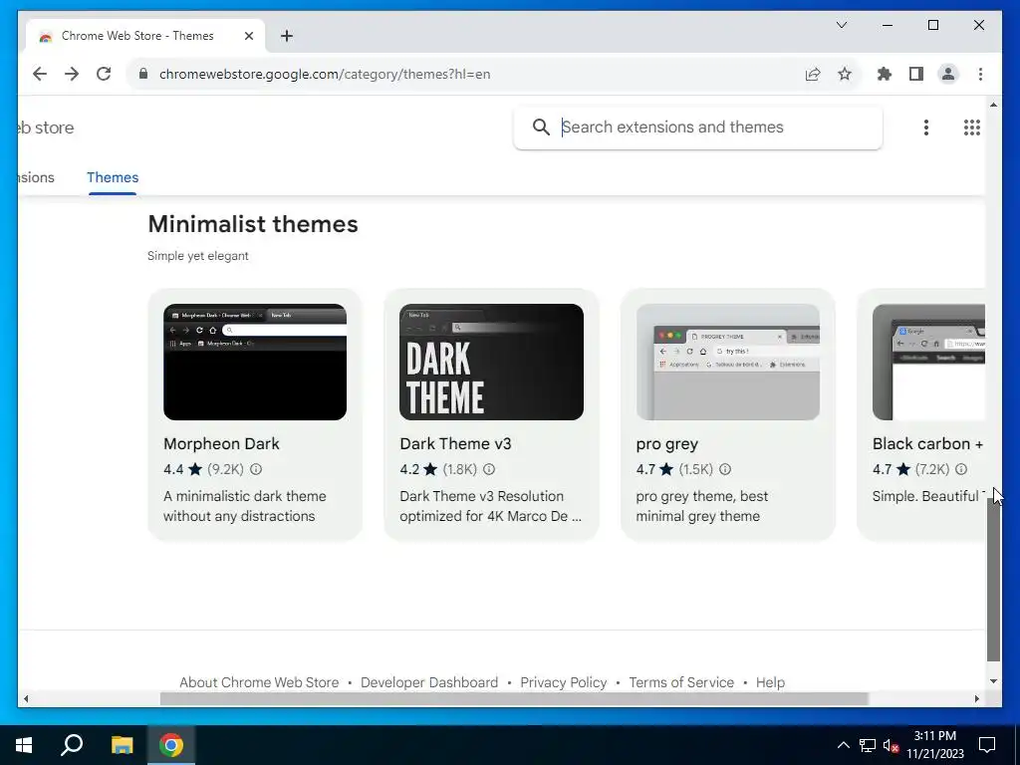Click the horizontal scrollbar right arrow
The height and width of the screenshot is (765, 1020).
click(977, 698)
